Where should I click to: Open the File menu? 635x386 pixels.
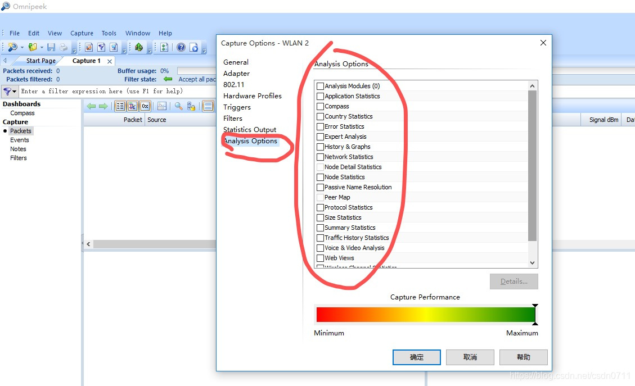click(x=15, y=33)
